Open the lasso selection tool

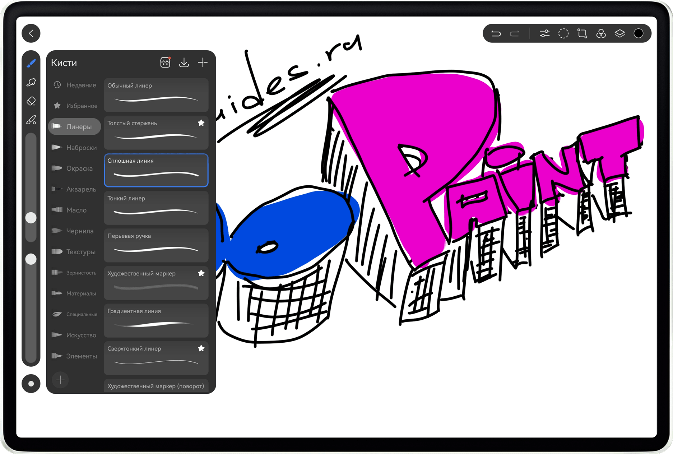tap(563, 33)
